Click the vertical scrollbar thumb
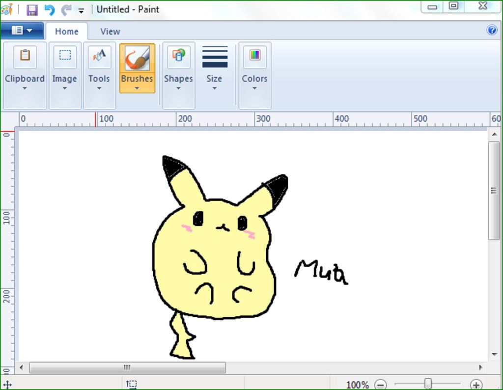 pyautogui.click(x=494, y=191)
